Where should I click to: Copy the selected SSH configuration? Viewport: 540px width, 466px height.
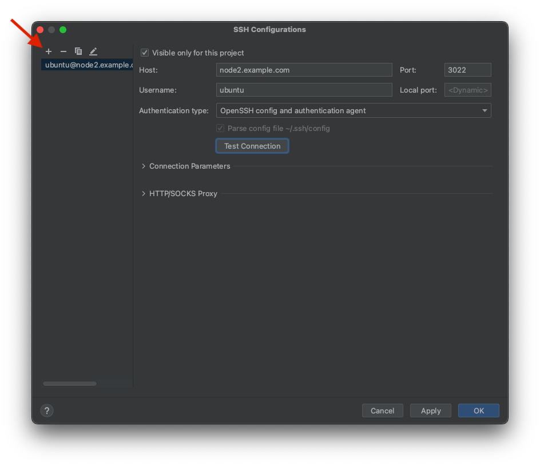tap(78, 51)
